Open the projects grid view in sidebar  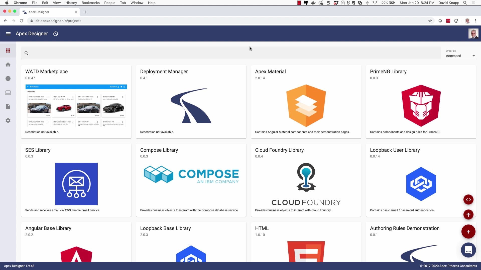[8, 50]
